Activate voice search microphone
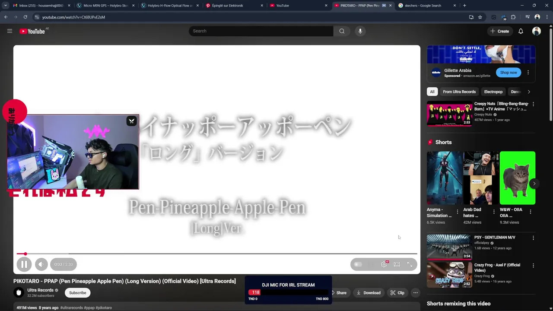The image size is (553, 311). click(x=360, y=31)
